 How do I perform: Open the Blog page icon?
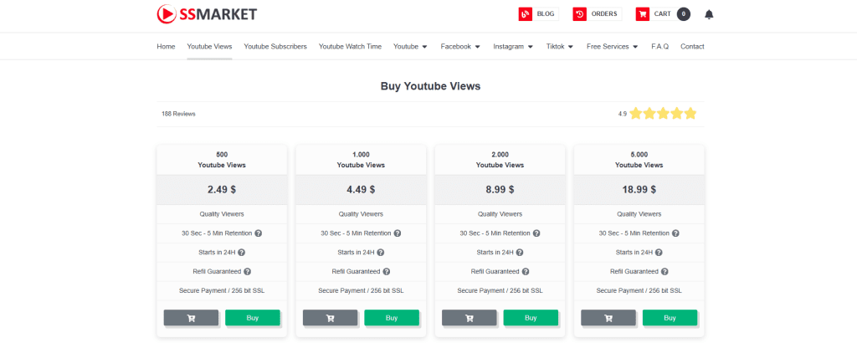click(526, 14)
